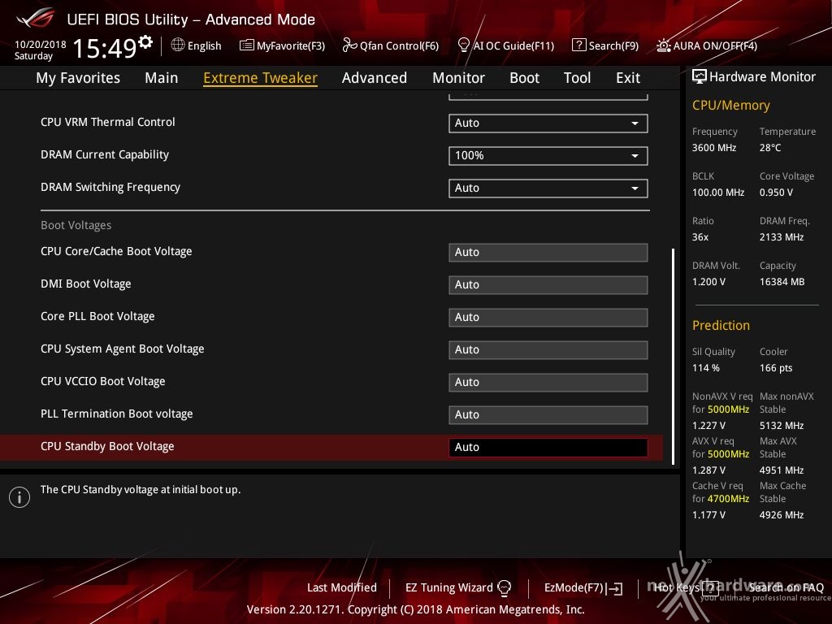832x624 pixels.
Task: Click the 5000MHz NonAVX V req value
Action: point(728,409)
